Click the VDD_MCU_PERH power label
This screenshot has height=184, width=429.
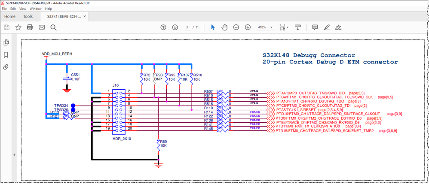(x=57, y=54)
